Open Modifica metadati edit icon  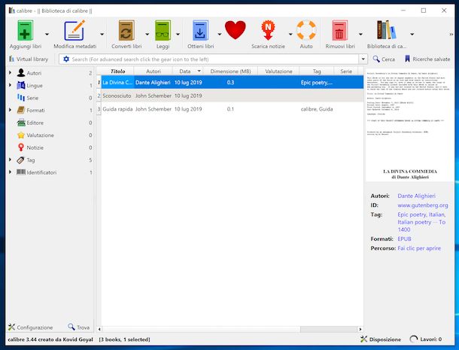[x=74, y=30]
